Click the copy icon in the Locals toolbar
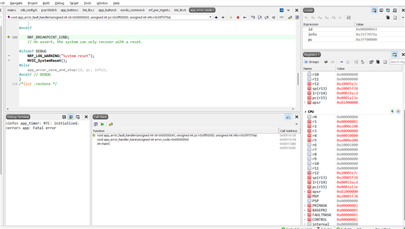The height and width of the screenshot is (229, 405). 388,17
